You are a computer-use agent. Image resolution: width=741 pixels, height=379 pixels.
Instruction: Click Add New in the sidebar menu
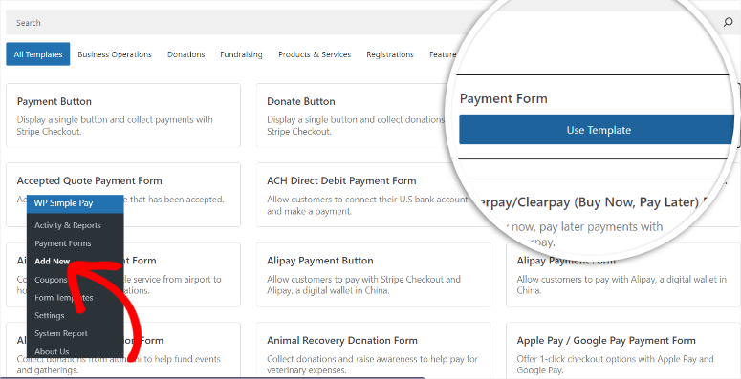[52, 261]
